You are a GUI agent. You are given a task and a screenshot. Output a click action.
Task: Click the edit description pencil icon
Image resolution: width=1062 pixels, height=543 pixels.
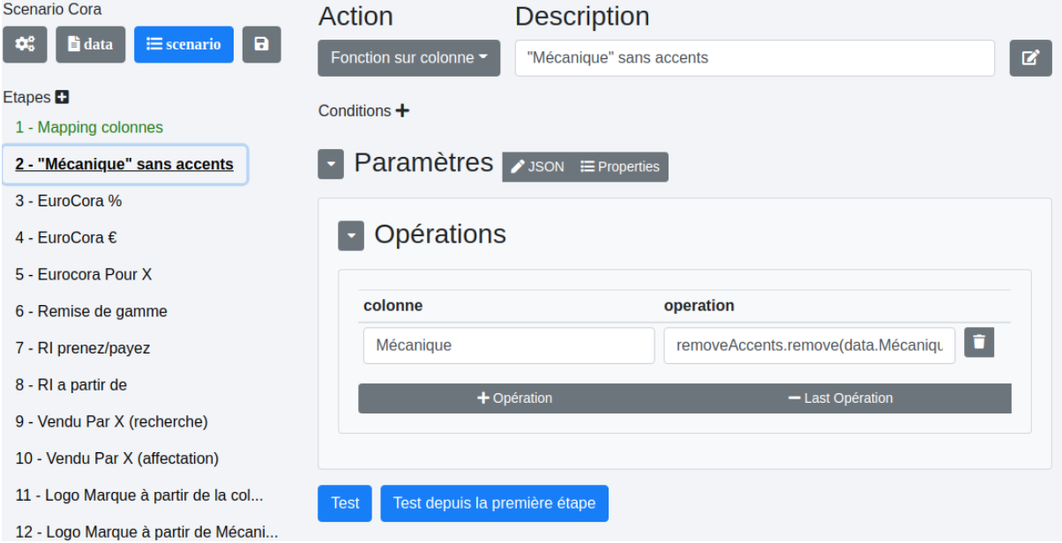(x=1030, y=58)
